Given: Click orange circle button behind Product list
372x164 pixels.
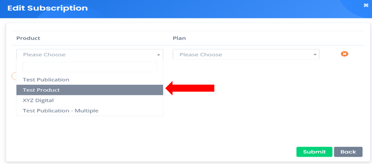Looking at the screenshot, I should pyautogui.click(x=14, y=76).
